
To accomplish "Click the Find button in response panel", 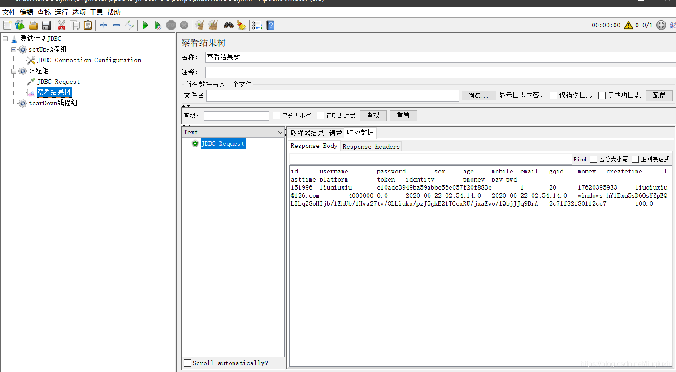I will pos(580,159).
